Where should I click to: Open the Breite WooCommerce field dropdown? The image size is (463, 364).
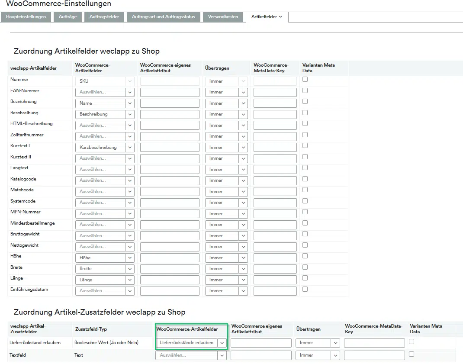pos(105,269)
